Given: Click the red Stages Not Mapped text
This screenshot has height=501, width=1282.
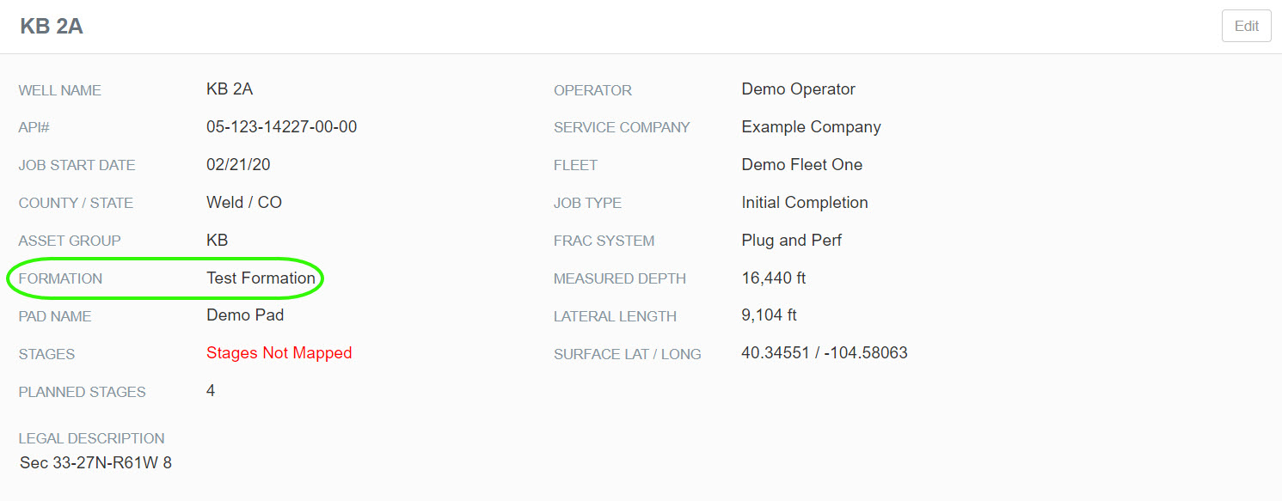Looking at the screenshot, I should tap(279, 353).
